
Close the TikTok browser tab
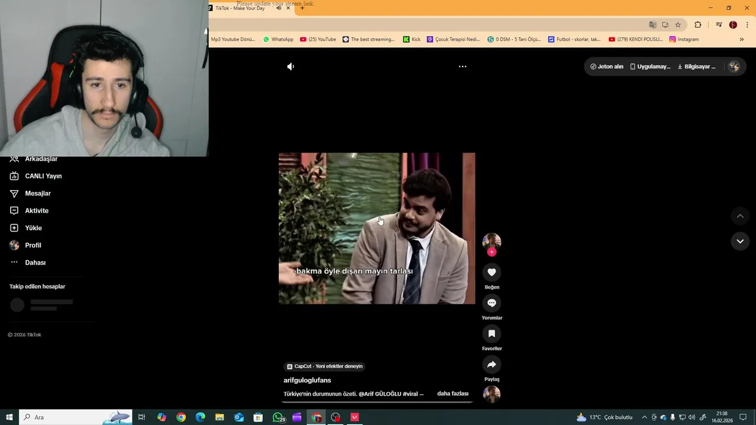(x=288, y=8)
